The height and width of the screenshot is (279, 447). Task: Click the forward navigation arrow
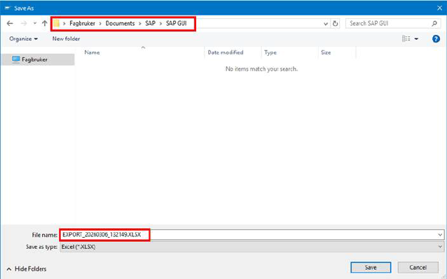[24, 23]
